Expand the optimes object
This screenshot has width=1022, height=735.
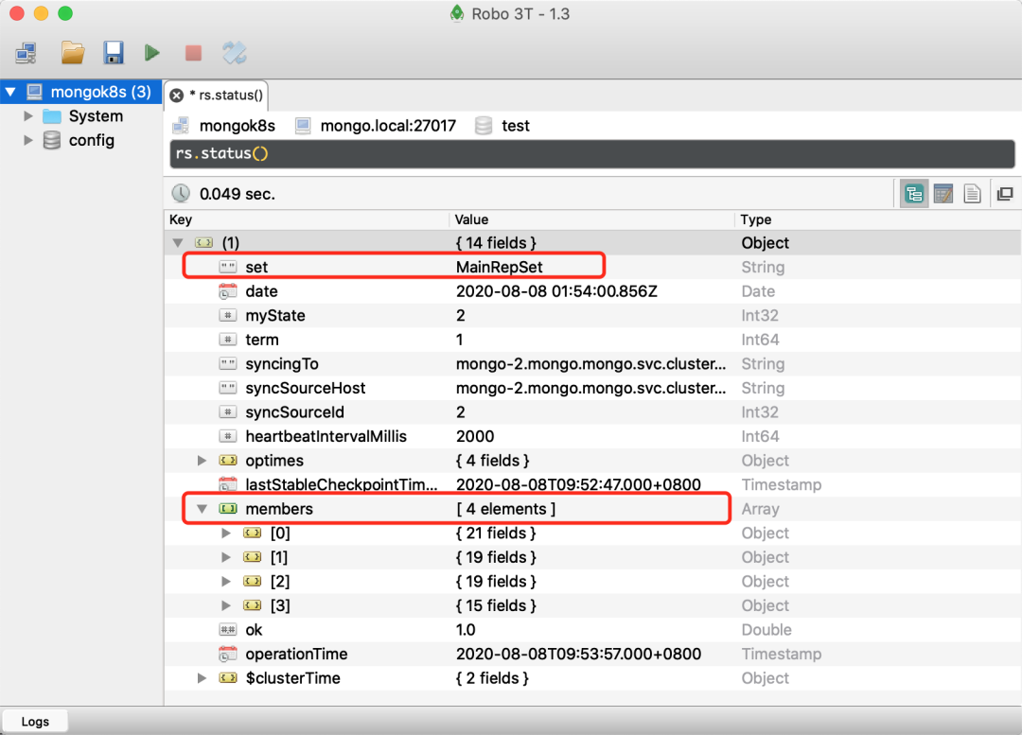(203, 461)
